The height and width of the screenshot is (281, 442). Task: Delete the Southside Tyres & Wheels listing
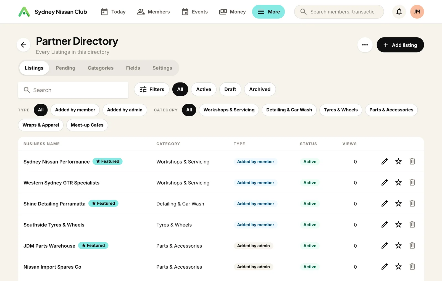pos(412,224)
